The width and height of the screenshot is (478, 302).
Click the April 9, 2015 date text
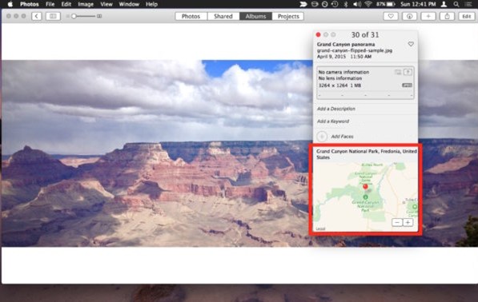(331, 57)
